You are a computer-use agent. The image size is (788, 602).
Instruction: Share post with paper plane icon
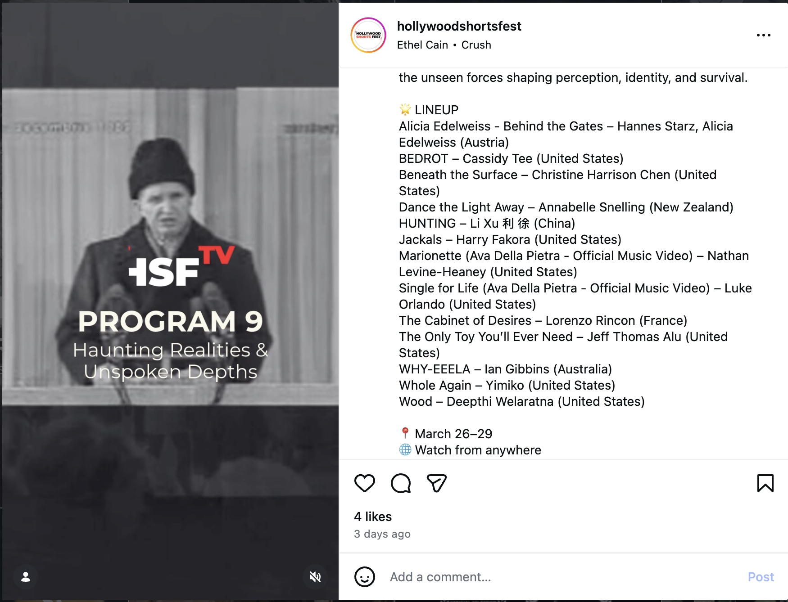436,483
